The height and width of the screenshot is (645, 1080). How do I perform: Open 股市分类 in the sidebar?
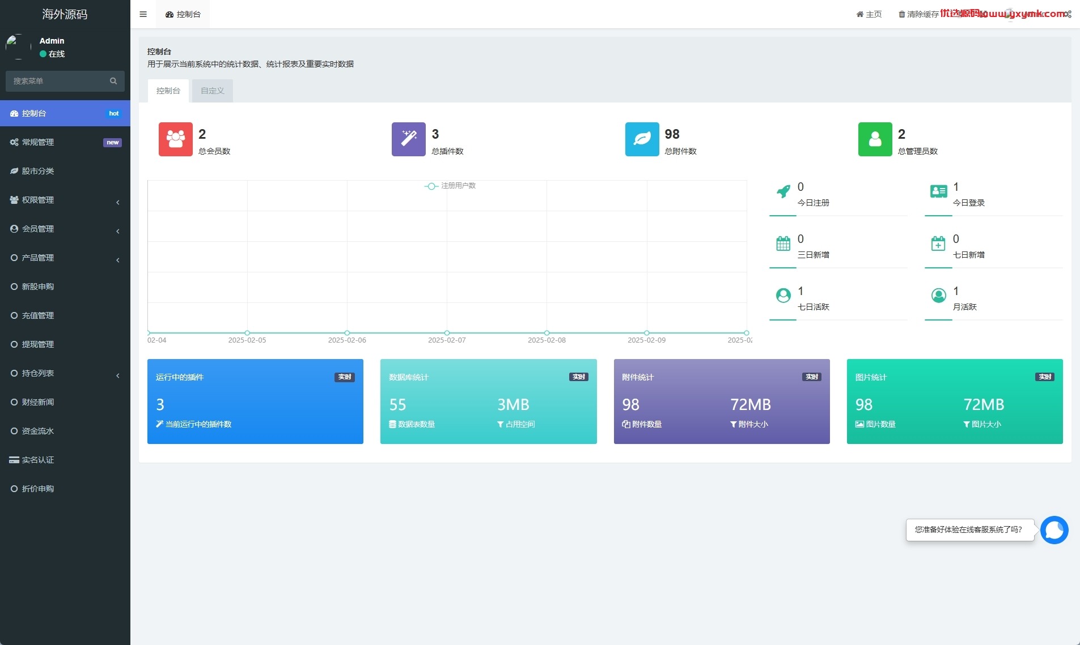[x=65, y=171]
